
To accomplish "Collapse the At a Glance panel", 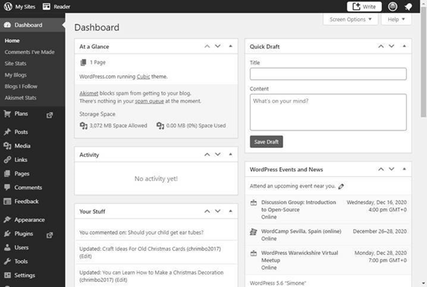I will pos(231,46).
